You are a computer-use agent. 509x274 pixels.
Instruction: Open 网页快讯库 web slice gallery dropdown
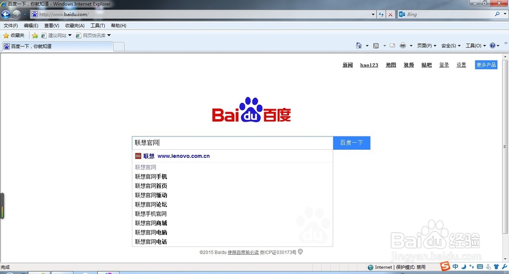point(93,35)
